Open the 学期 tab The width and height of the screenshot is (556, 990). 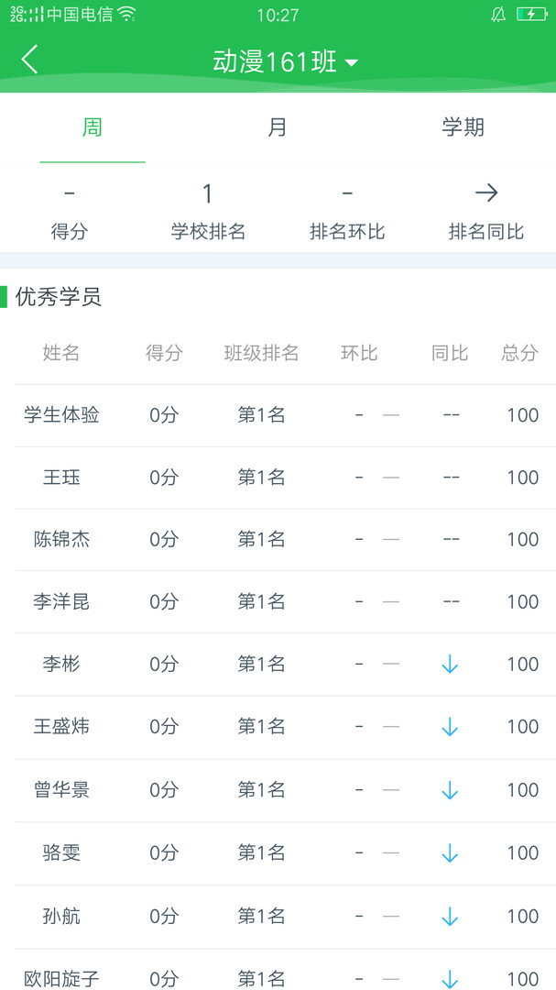click(463, 127)
